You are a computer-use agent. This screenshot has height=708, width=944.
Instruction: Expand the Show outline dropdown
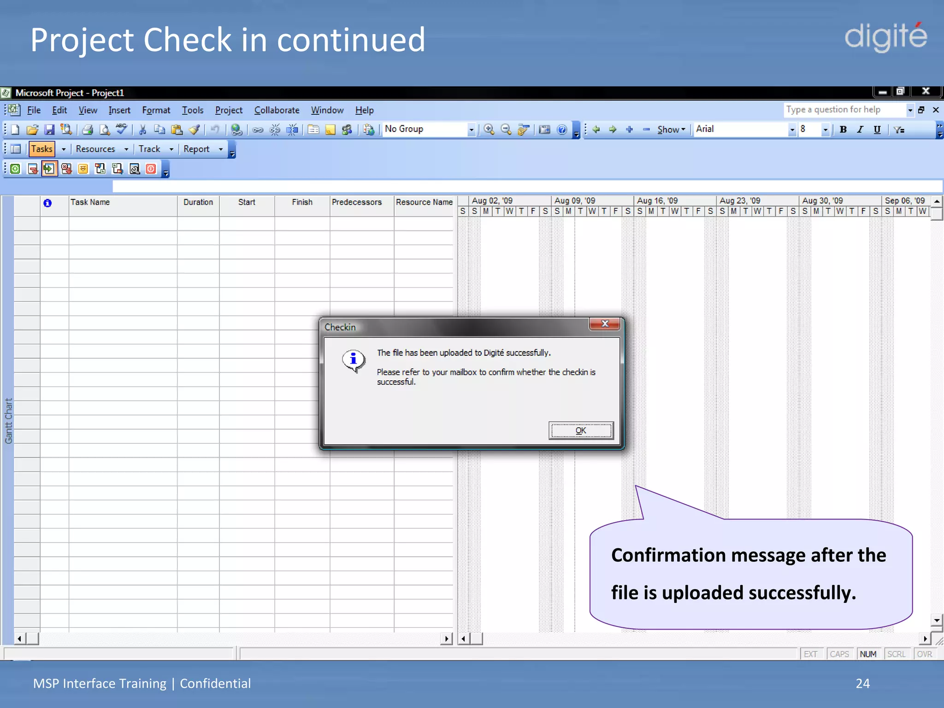point(672,130)
